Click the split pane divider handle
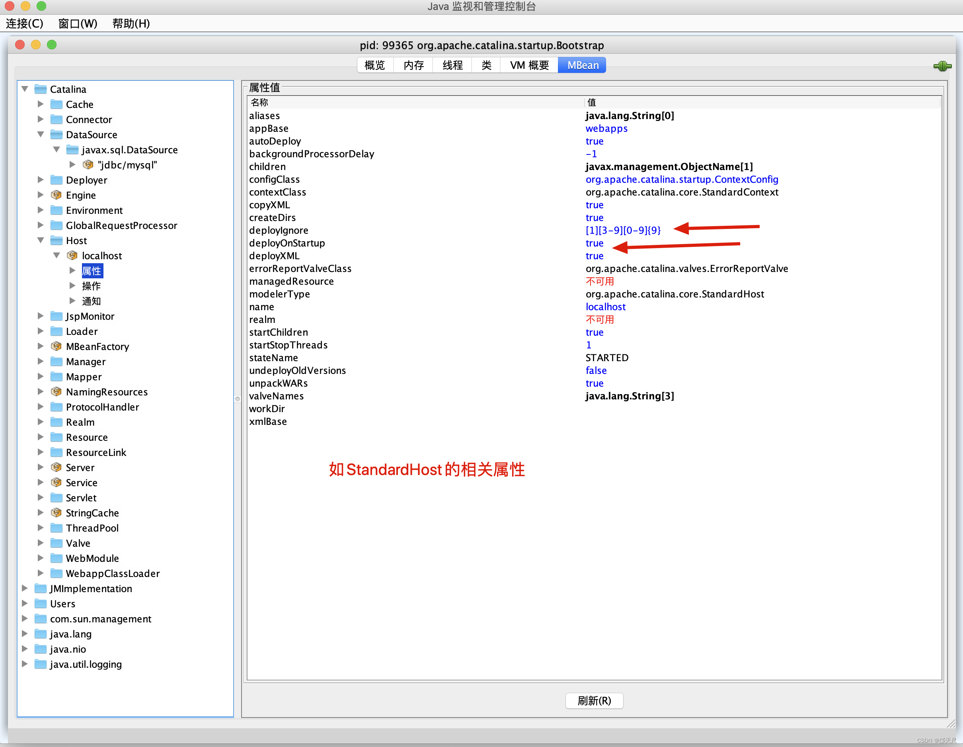The height and width of the screenshot is (747, 963). [238, 399]
